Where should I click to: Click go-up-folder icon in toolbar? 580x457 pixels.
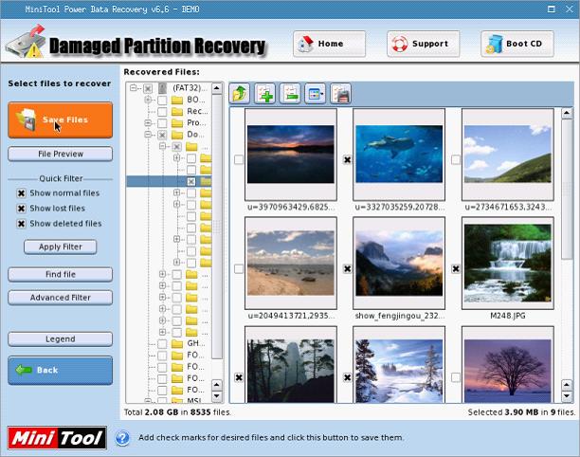click(x=240, y=94)
